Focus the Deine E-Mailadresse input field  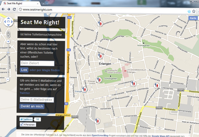pyautogui.click(x=37, y=100)
